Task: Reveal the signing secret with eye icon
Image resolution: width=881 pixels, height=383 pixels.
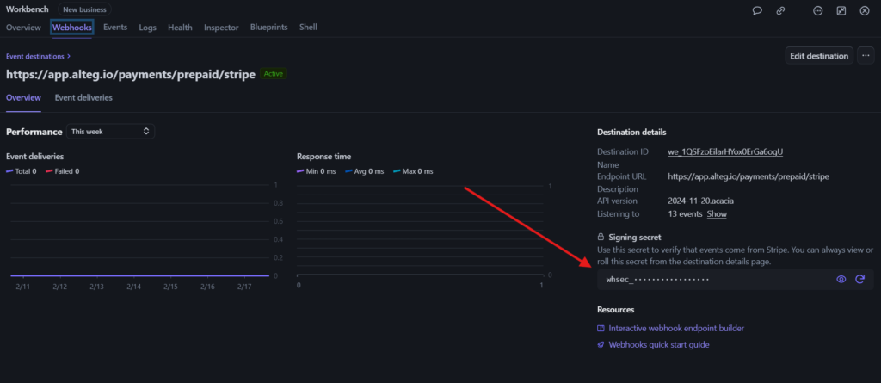Action: tap(841, 280)
